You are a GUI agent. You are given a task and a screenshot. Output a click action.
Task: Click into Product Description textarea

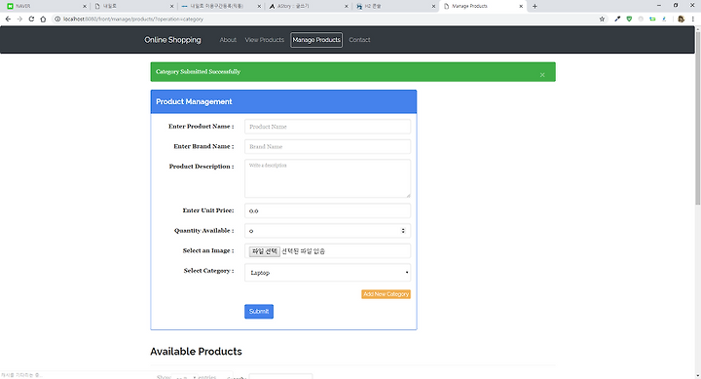point(327,178)
